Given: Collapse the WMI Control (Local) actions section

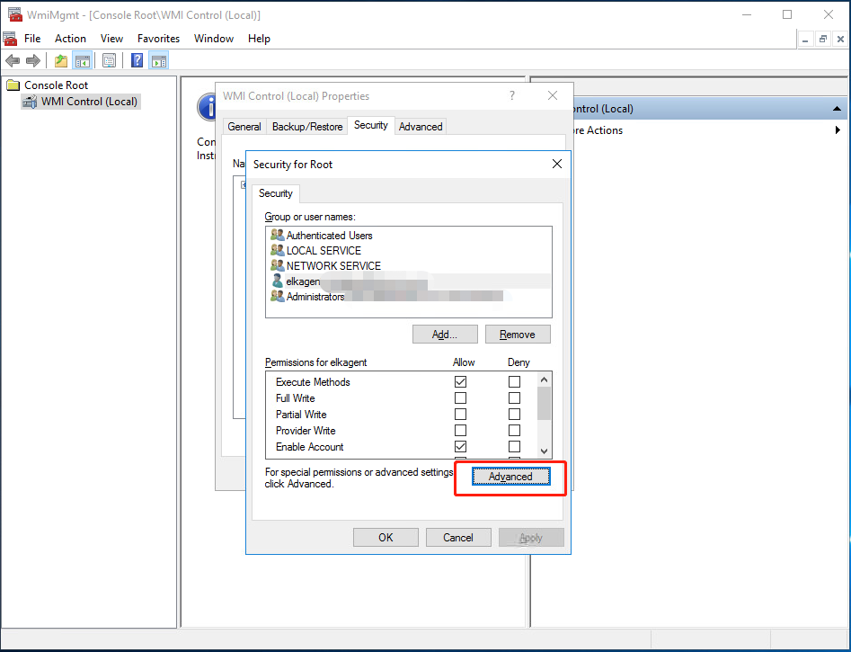Looking at the screenshot, I should coord(838,108).
